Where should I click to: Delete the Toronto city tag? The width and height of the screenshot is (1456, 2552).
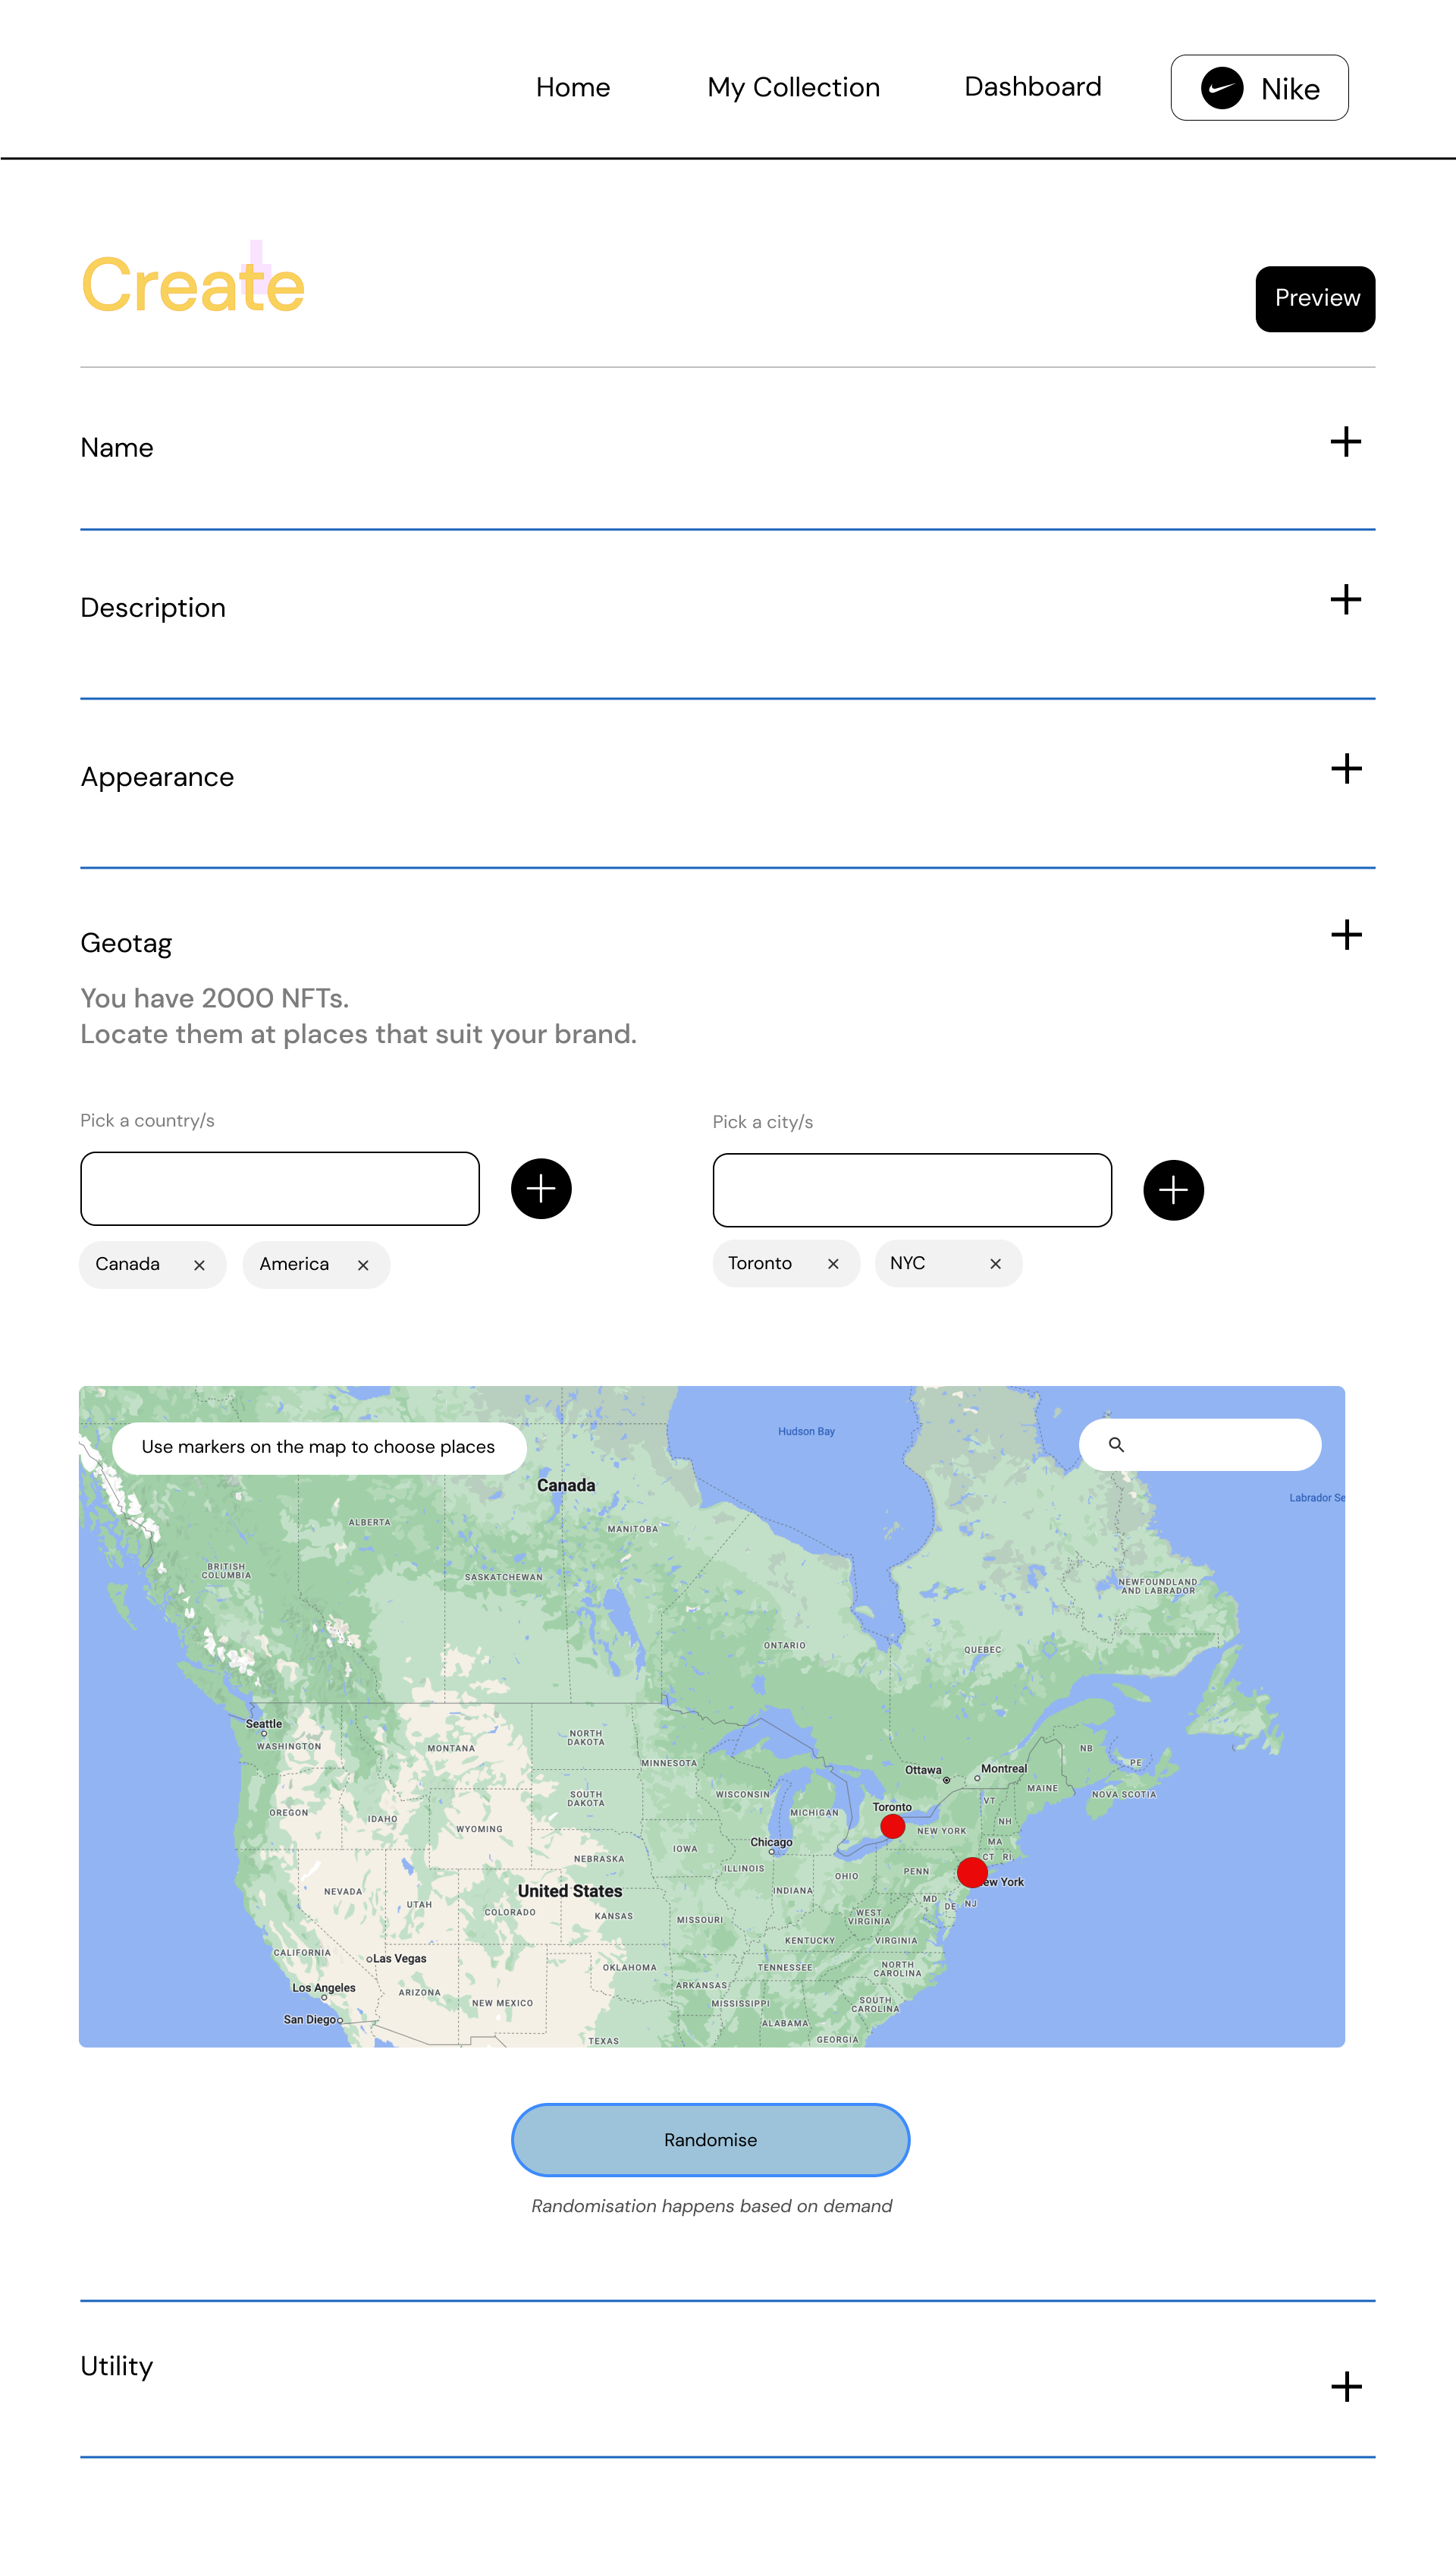(833, 1265)
